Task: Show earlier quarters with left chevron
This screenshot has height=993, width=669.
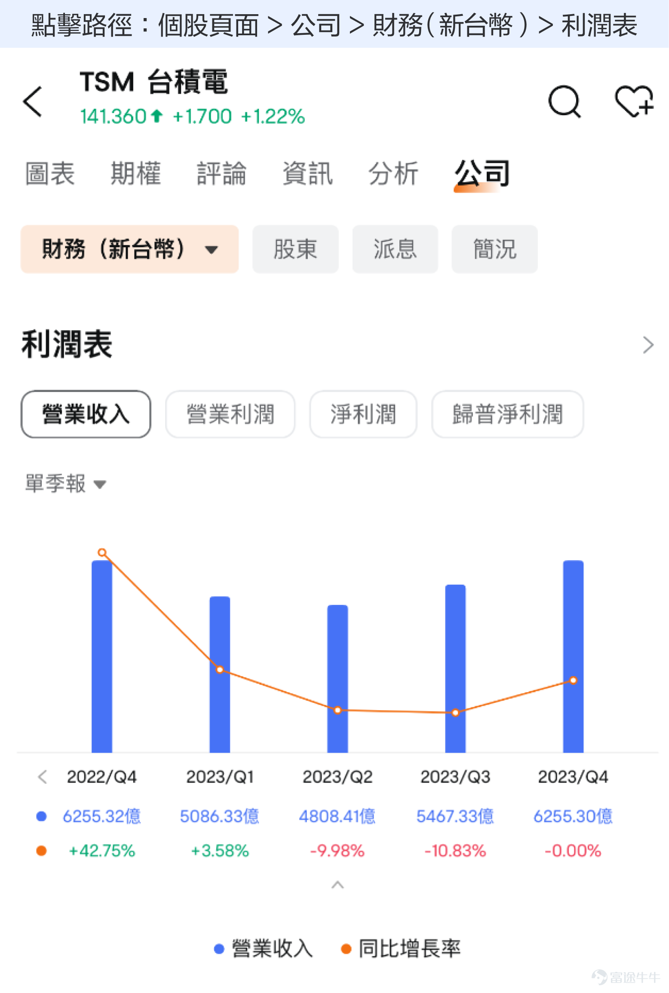Action: pyautogui.click(x=42, y=777)
